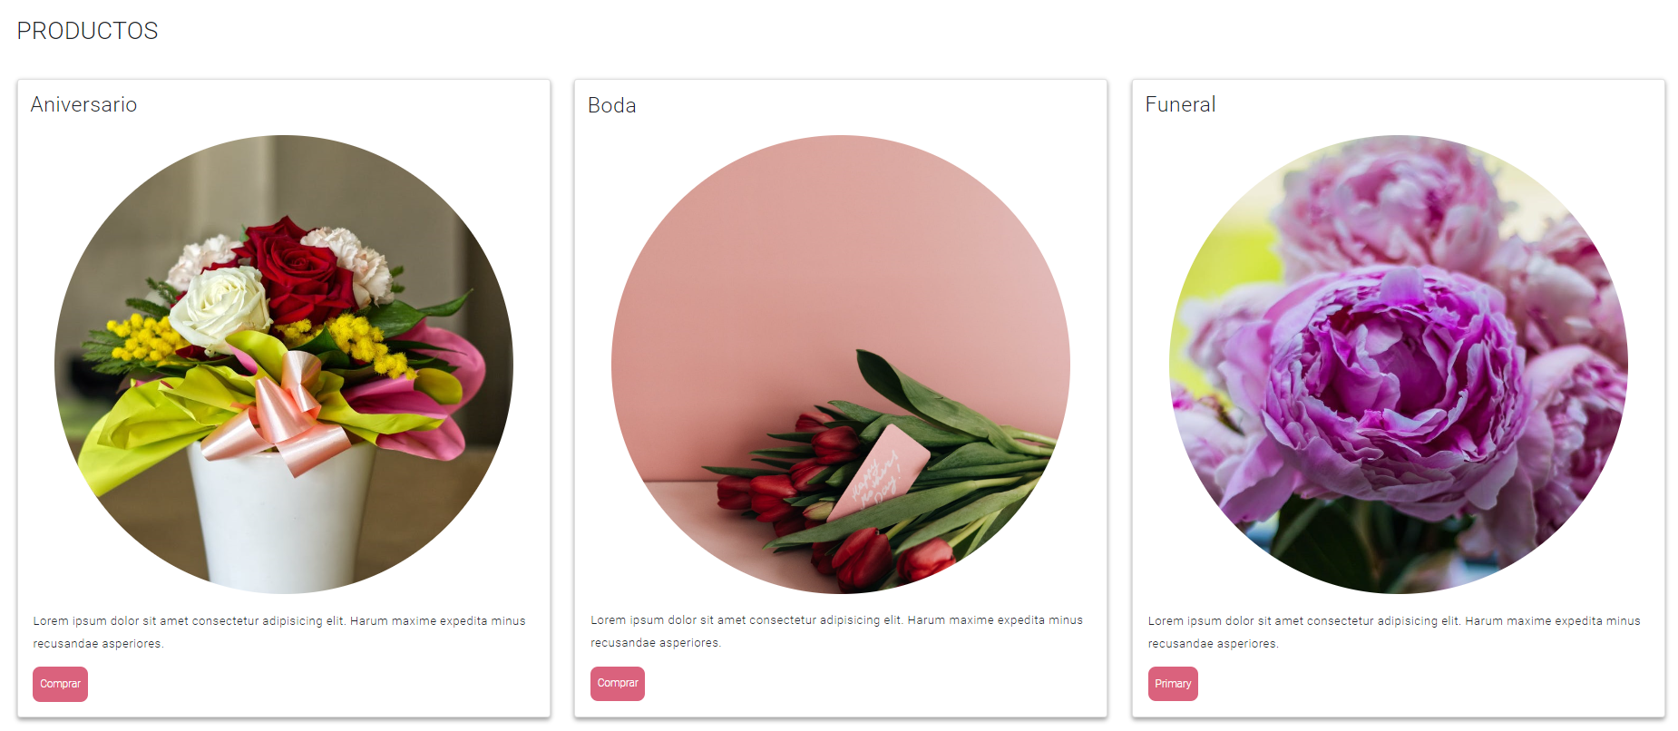The width and height of the screenshot is (1678, 731).
Task: Open the Boda tulips circular image
Action: click(x=841, y=365)
